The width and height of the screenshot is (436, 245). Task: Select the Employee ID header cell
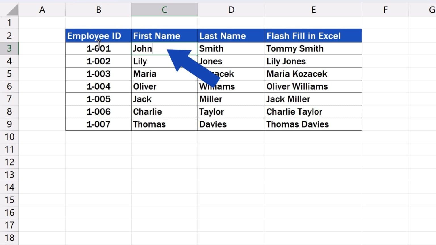98,36
